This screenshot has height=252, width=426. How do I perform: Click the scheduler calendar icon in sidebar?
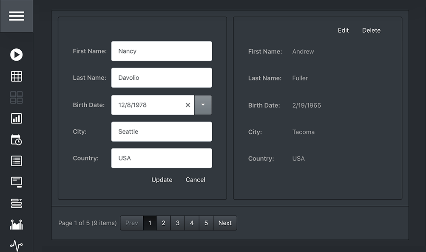[16, 140]
